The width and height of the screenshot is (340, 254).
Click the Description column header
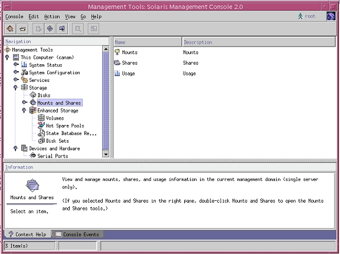click(x=259, y=42)
